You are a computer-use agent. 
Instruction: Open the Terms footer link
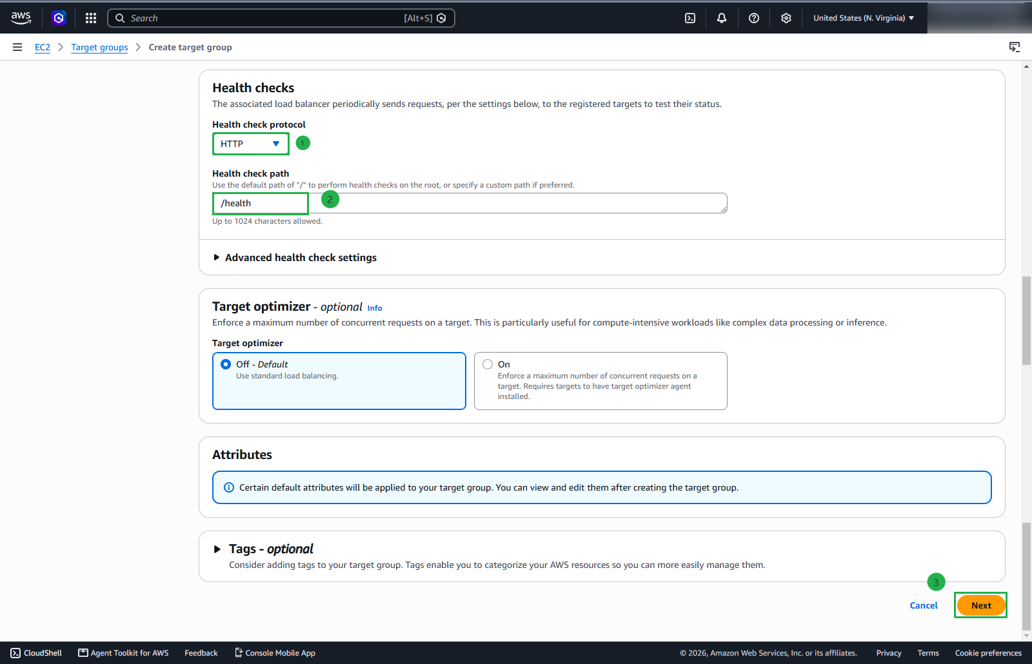tap(928, 653)
